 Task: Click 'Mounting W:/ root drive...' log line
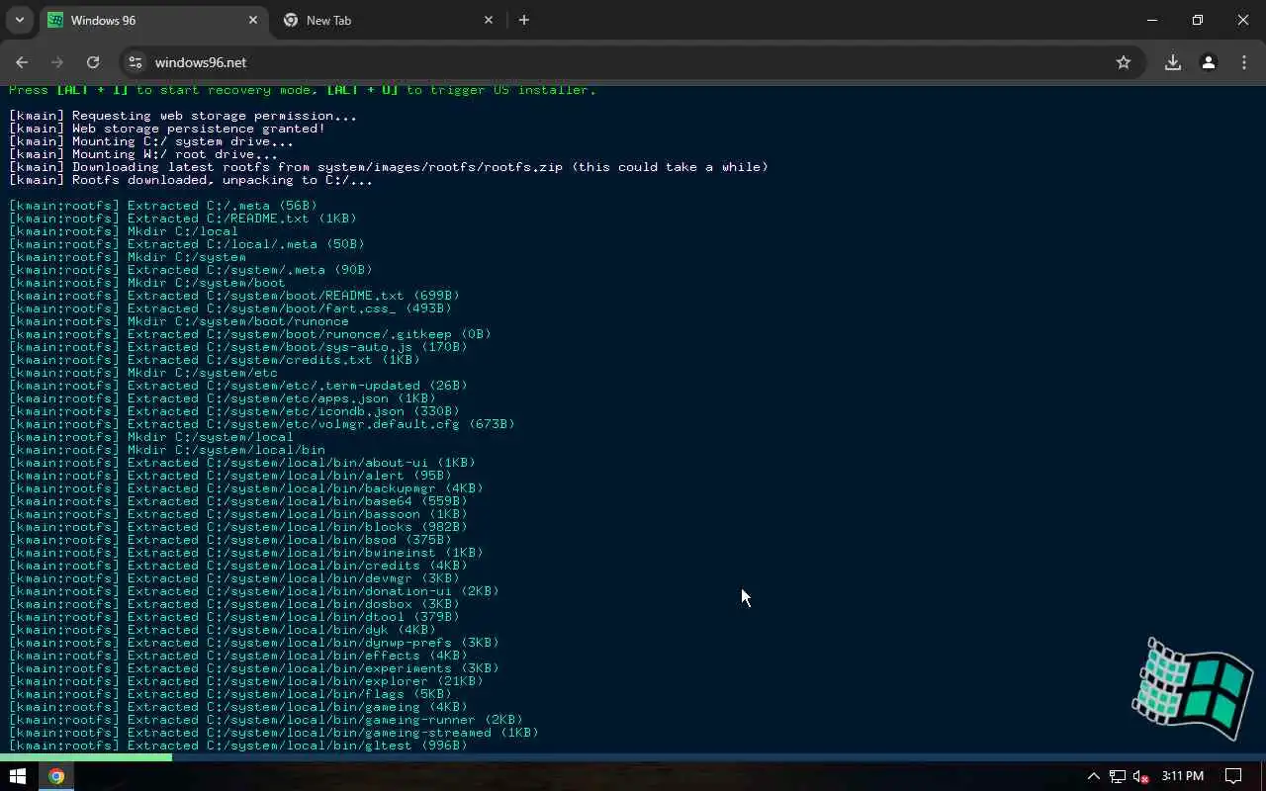pos(143,154)
